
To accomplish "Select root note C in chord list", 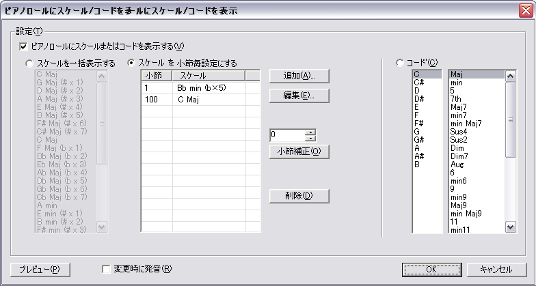I will click(427, 74).
